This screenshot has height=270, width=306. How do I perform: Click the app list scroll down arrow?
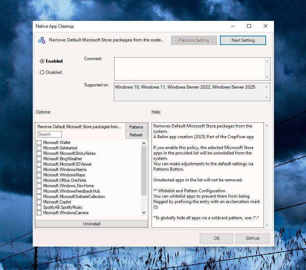144,213
